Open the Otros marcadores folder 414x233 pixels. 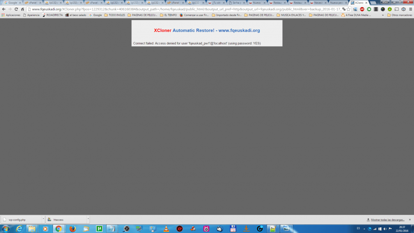(x=399, y=15)
